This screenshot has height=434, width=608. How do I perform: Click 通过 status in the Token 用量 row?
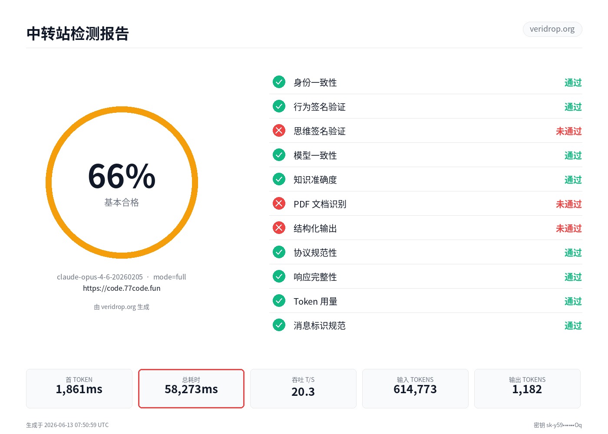tap(573, 301)
